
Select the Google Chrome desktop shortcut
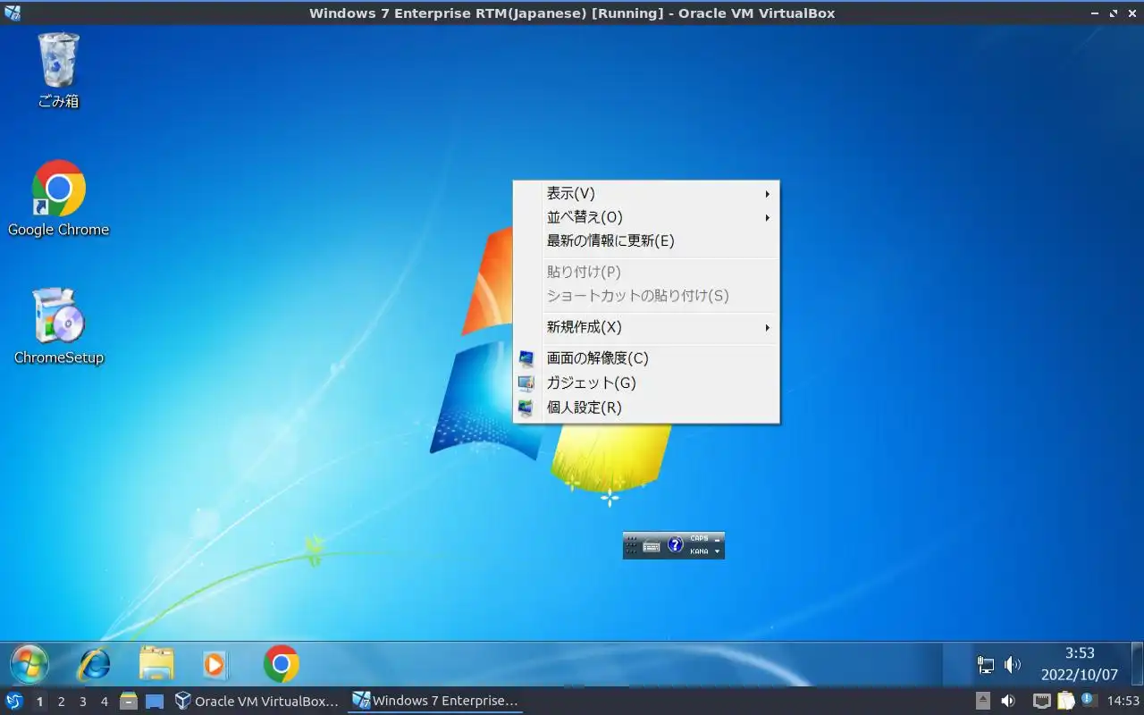click(x=58, y=198)
